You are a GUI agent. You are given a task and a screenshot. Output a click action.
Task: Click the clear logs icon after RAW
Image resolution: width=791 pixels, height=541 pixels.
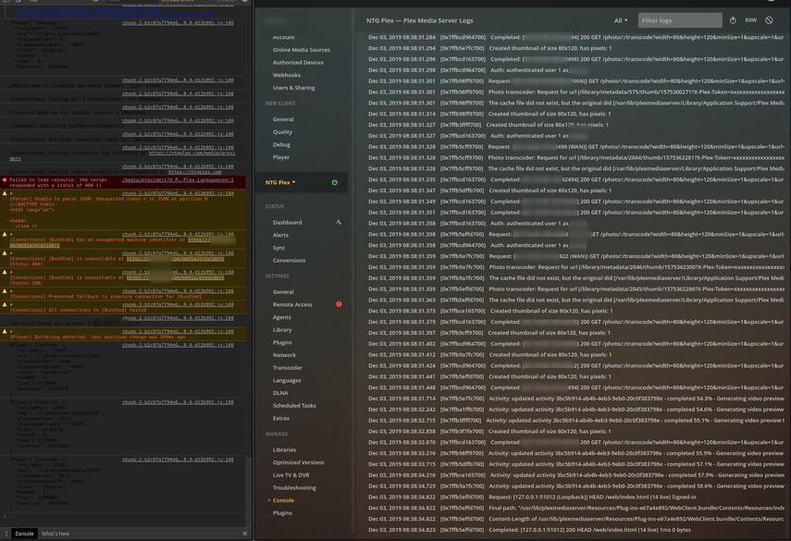pyautogui.click(x=769, y=20)
